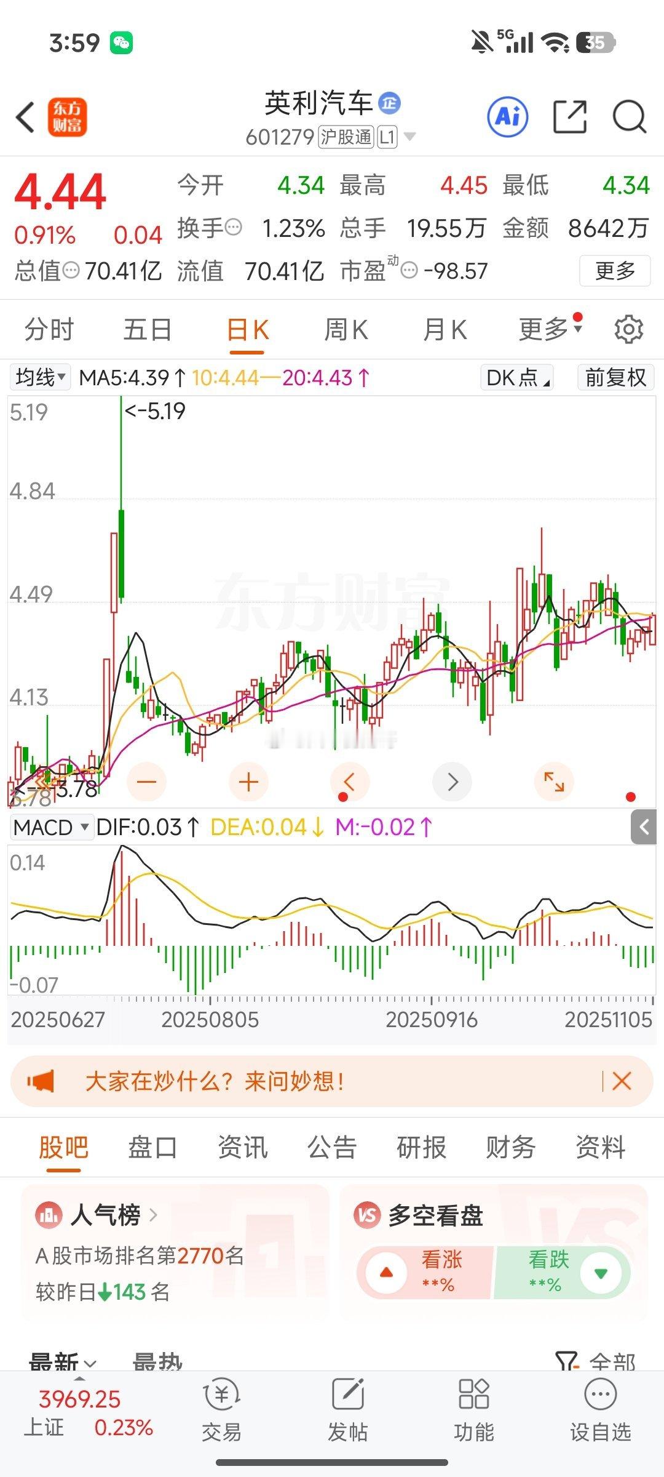The image size is (664, 1477).
Task: Tap info icon beside 总值
Action: (71, 270)
